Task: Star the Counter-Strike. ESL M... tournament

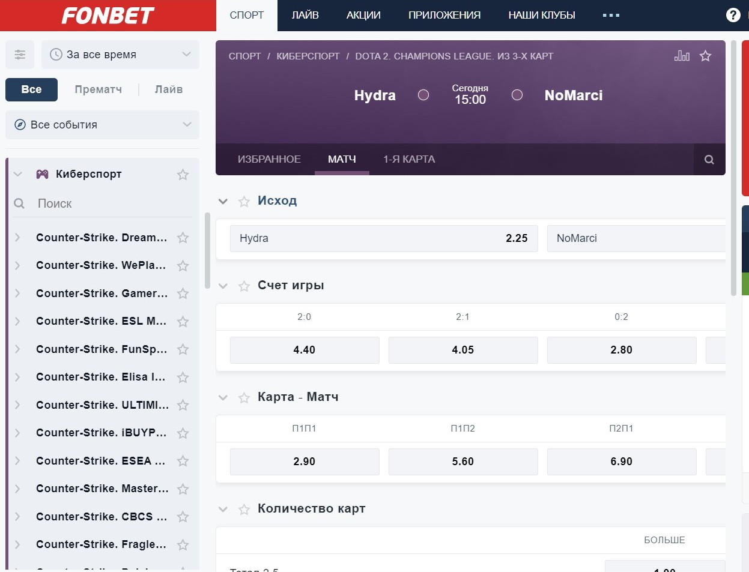Action: click(183, 322)
